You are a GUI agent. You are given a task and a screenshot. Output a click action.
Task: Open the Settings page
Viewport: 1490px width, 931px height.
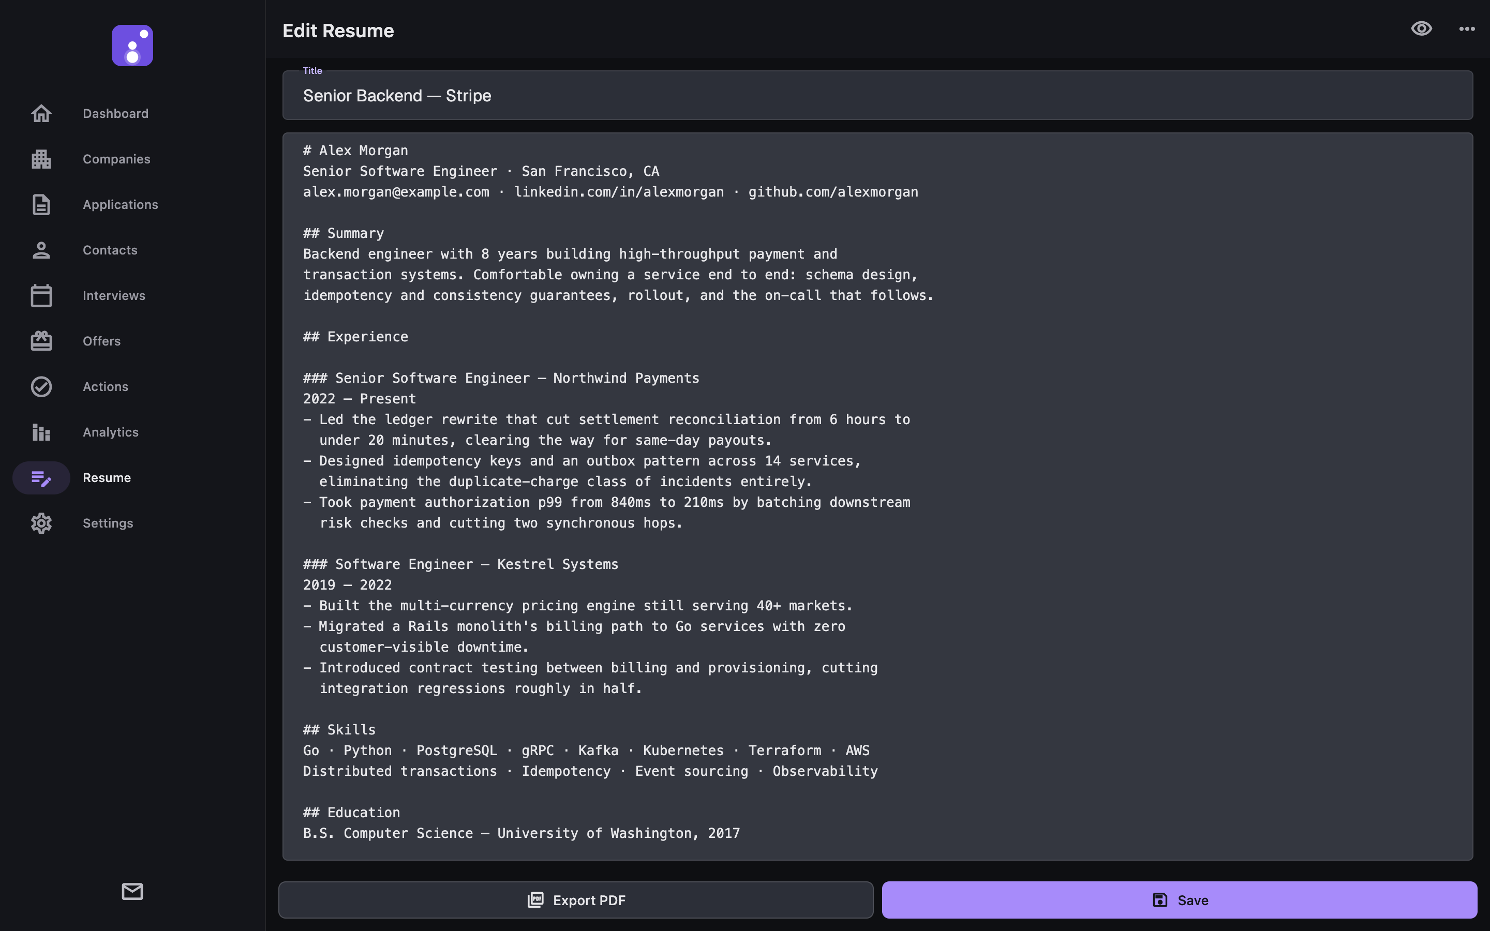click(x=108, y=523)
